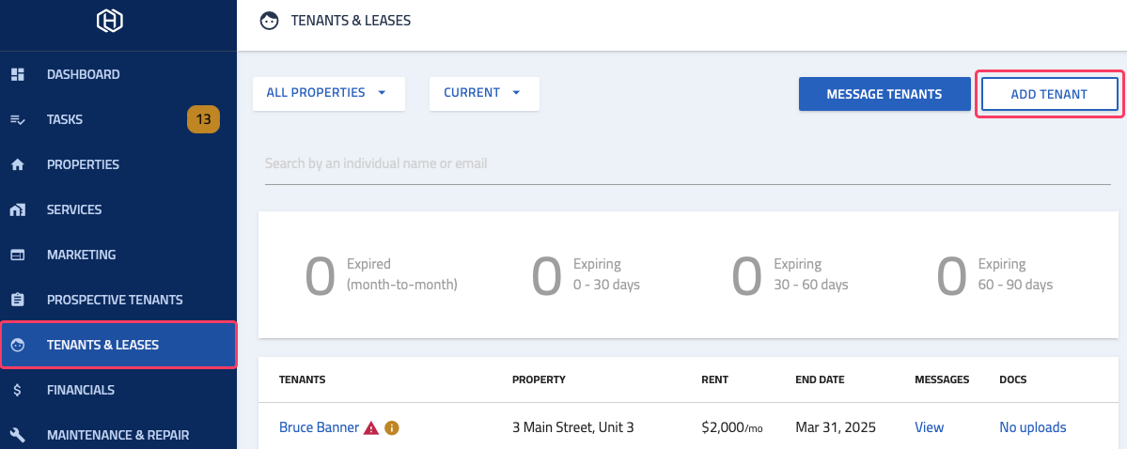
Task: Open the All Properties dropdown
Action: [x=328, y=93]
